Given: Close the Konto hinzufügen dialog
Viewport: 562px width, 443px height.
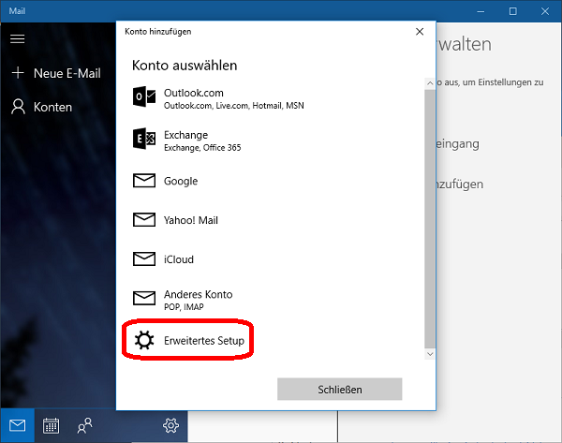Looking at the screenshot, I should [x=419, y=31].
